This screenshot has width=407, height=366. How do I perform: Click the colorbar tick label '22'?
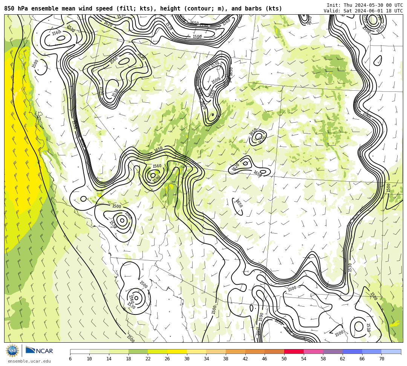pos(148,359)
